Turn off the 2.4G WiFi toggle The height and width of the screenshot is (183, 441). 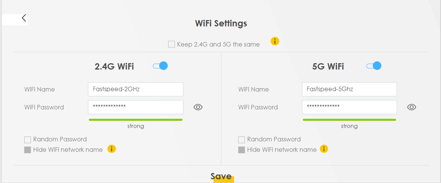tap(160, 66)
